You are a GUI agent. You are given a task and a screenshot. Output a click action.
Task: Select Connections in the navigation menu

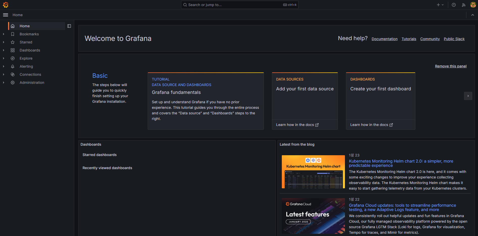point(30,74)
